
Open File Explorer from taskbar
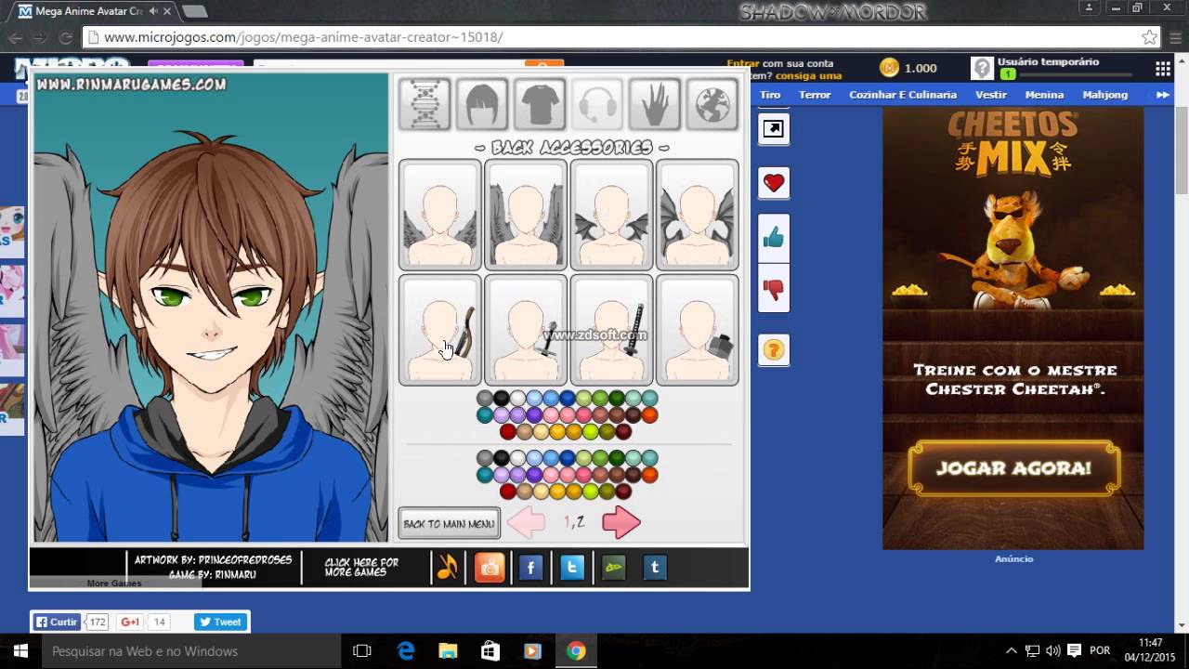[x=448, y=651]
